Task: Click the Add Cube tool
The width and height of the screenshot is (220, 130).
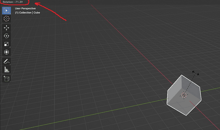Action: (x=6, y=79)
